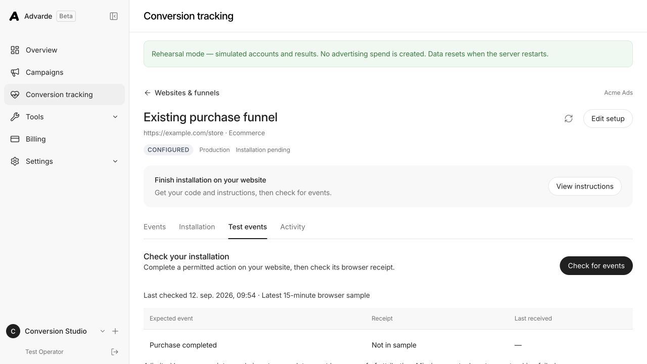The height and width of the screenshot is (364, 647).
Task: Click the sign out icon
Action: [x=115, y=352]
